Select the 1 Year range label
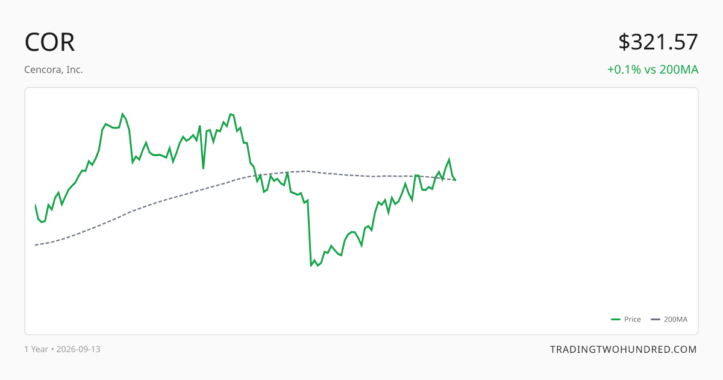This screenshot has height=380, width=723. click(x=36, y=349)
